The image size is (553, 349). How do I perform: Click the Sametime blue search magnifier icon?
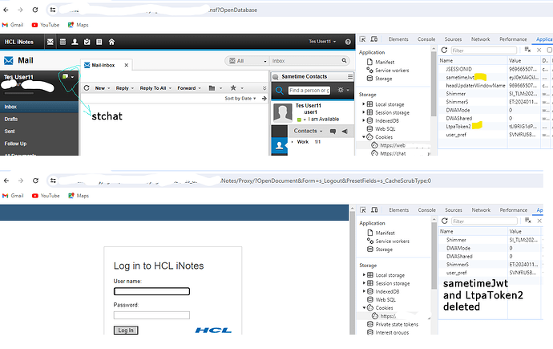click(279, 91)
